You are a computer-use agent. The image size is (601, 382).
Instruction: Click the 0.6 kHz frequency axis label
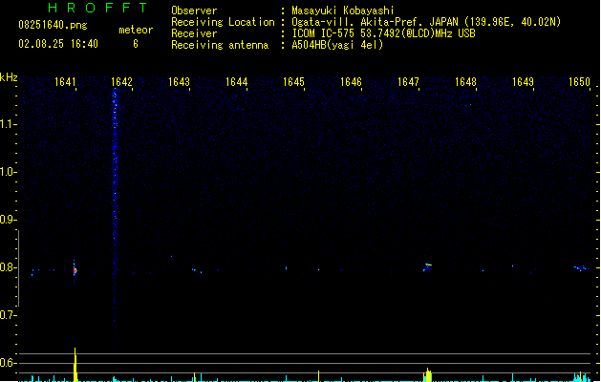point(8,363)
